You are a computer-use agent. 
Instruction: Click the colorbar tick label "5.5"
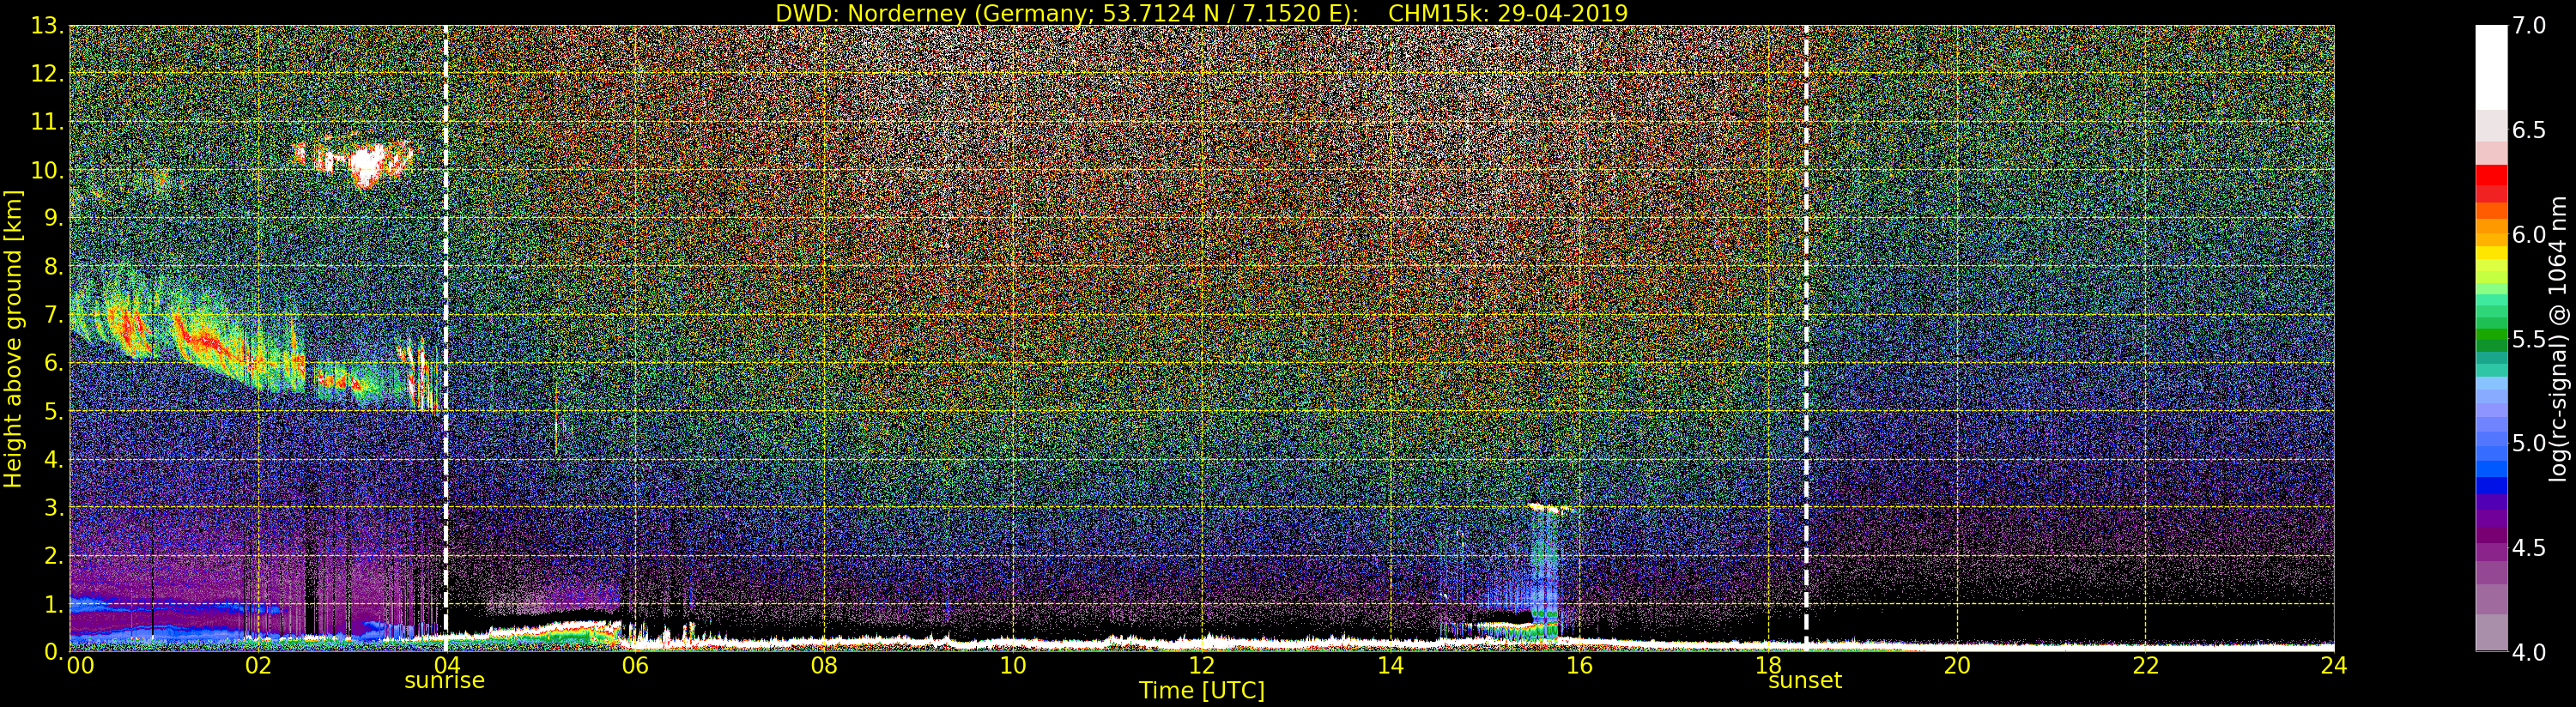click(x=2529, y=339)
